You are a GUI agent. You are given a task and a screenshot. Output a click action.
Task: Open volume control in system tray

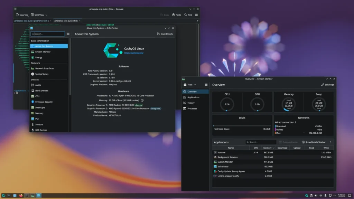click(316, 196)
